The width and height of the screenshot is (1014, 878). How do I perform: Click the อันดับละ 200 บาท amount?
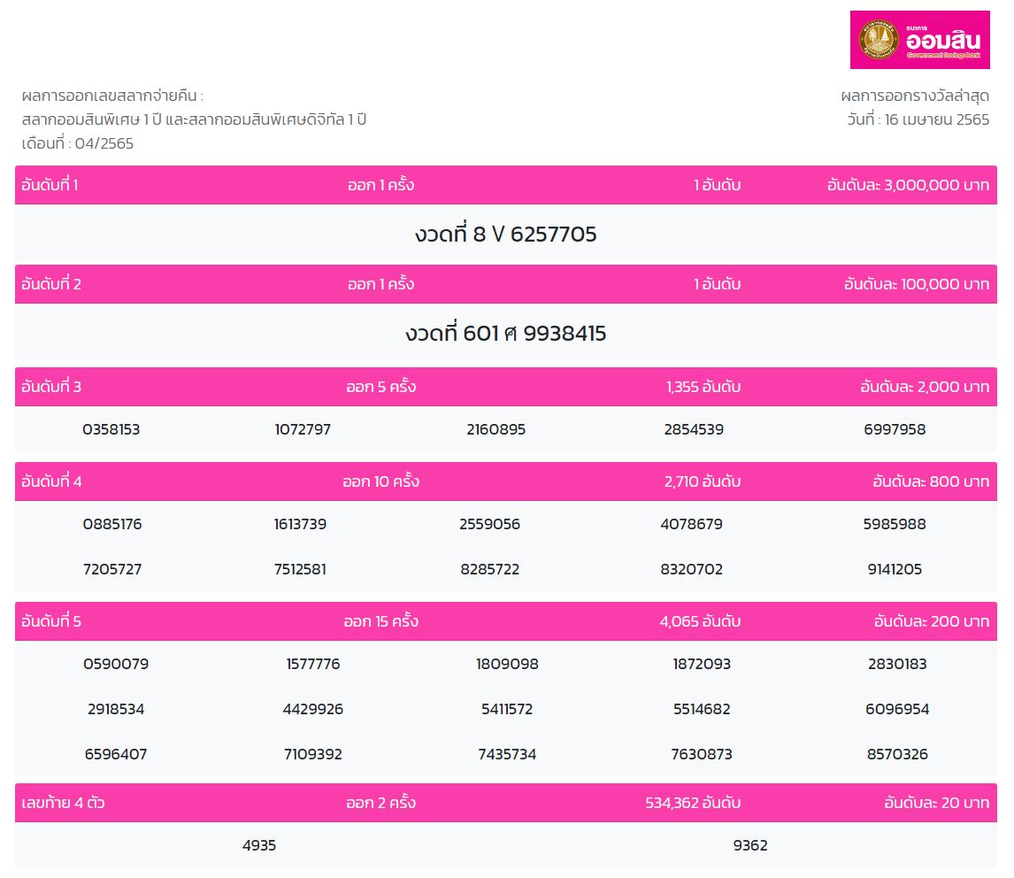[932, 621]
